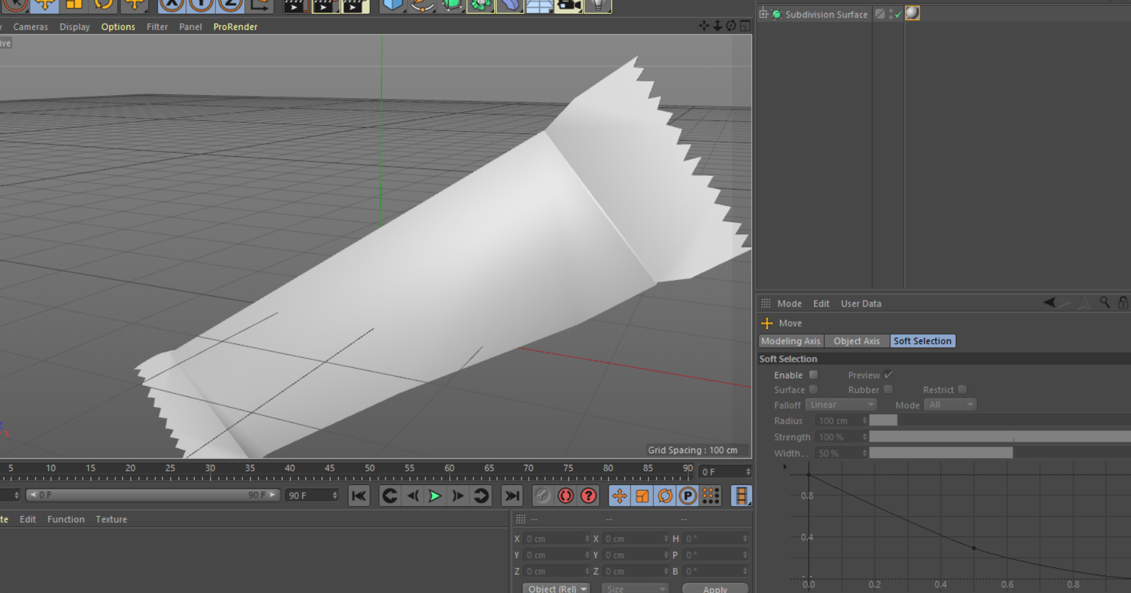The image size is (1131, 593).
Task: Open Mode All dropdown
Action: pos(950,405)
